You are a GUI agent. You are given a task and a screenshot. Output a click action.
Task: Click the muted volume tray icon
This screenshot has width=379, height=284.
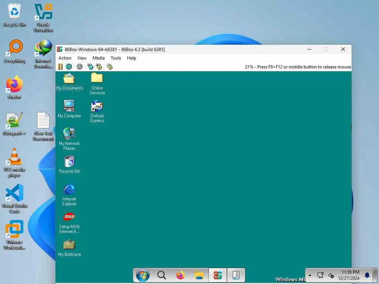pyautogui.click(x=331, y=275)
